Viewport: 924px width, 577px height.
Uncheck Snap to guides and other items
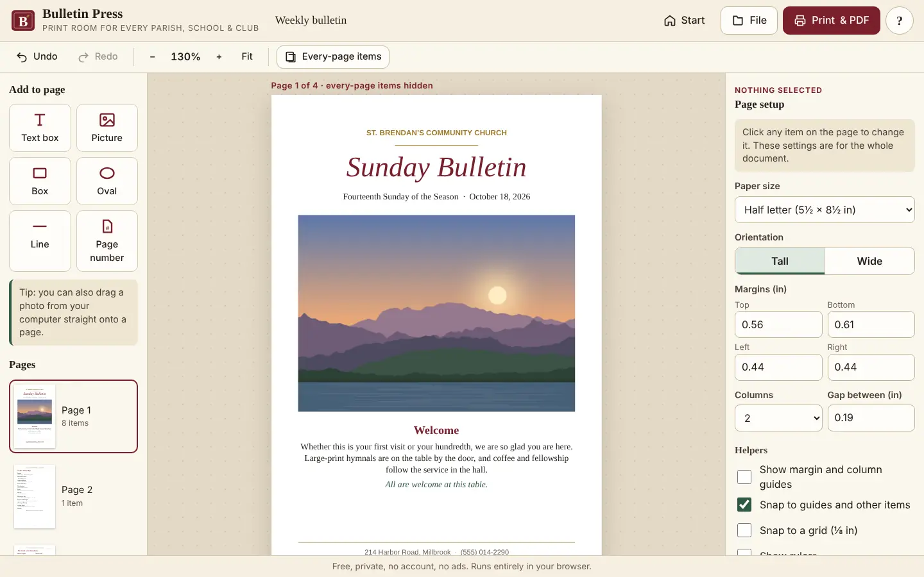[744, 505]
